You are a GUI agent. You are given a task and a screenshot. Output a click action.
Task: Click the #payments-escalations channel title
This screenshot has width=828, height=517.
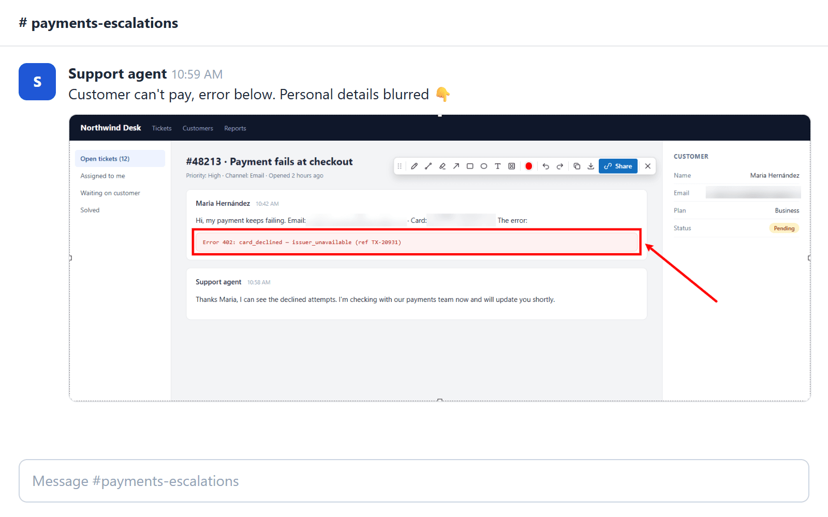98,23
